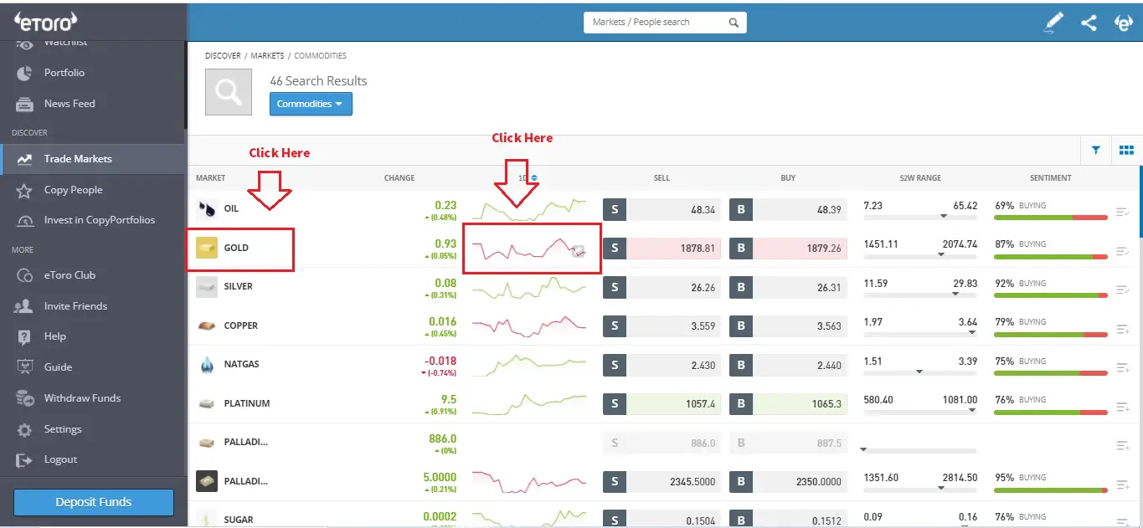Click the SILVER 87%... no, 92% sentiment bar

pos(1051,295)
